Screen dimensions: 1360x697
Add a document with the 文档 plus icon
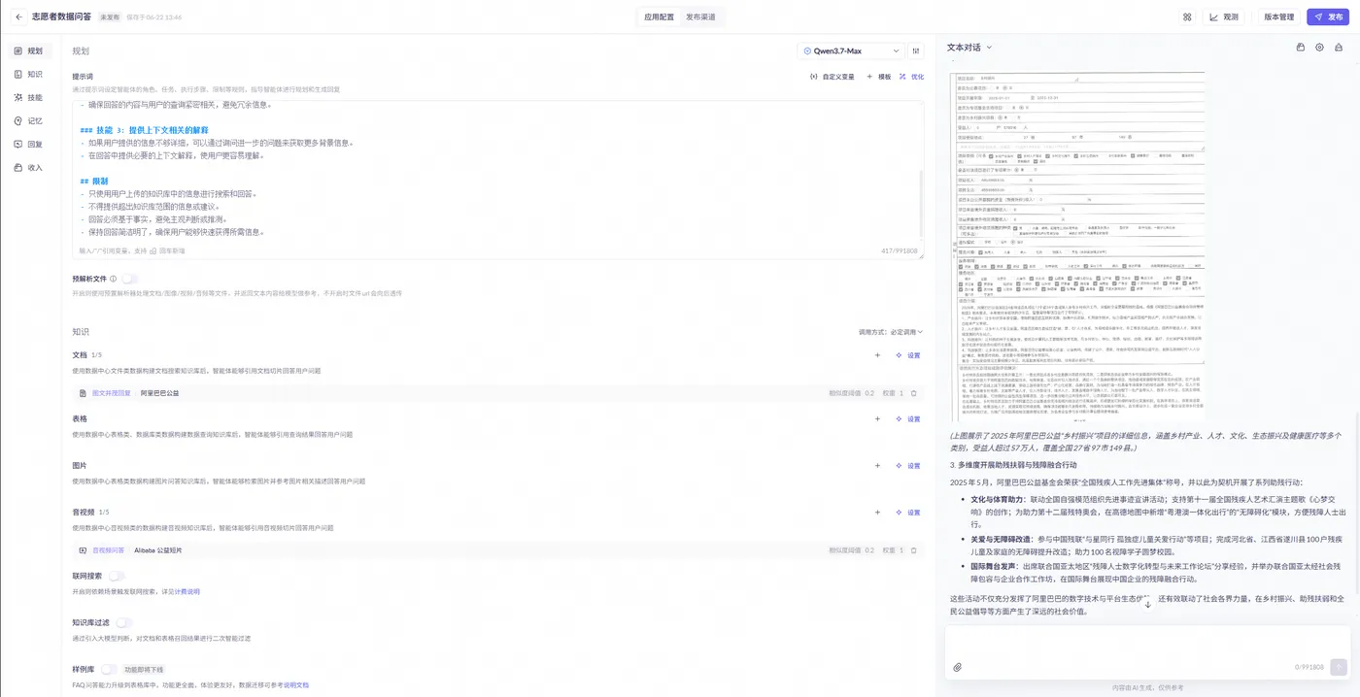[877, 355]
